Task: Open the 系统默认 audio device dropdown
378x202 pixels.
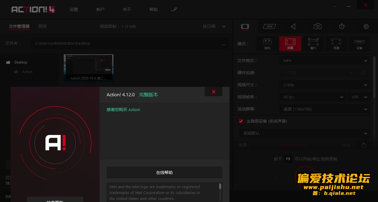Action: coord(304,133)
